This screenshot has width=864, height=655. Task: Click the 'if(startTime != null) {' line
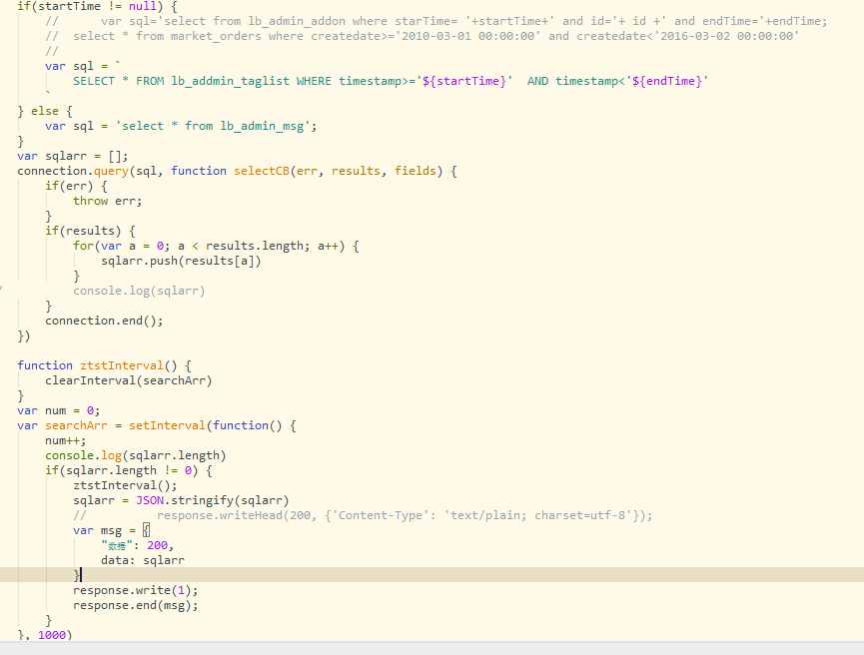[x=97, y=6]
